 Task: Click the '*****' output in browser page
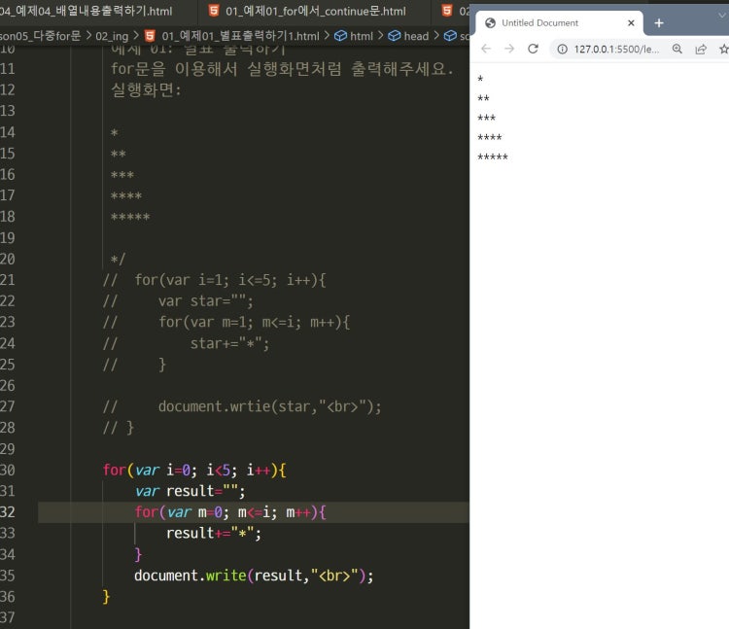coord(493,157)
